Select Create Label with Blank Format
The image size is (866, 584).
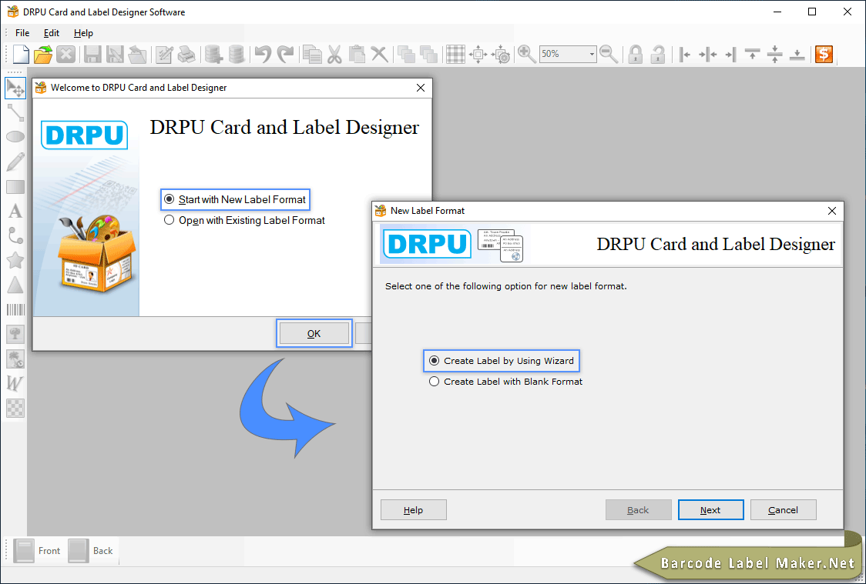[x=506, y=382]
